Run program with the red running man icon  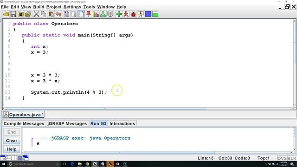coord(126,14)
